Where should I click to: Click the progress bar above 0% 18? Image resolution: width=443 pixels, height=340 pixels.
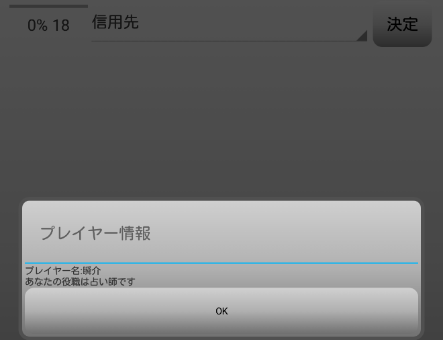pos(48,6)
